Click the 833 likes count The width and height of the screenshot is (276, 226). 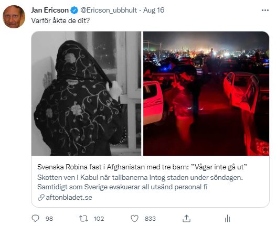coord(150,219)
